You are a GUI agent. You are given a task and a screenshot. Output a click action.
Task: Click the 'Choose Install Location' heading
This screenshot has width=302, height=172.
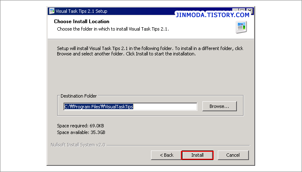click(82, 21)
